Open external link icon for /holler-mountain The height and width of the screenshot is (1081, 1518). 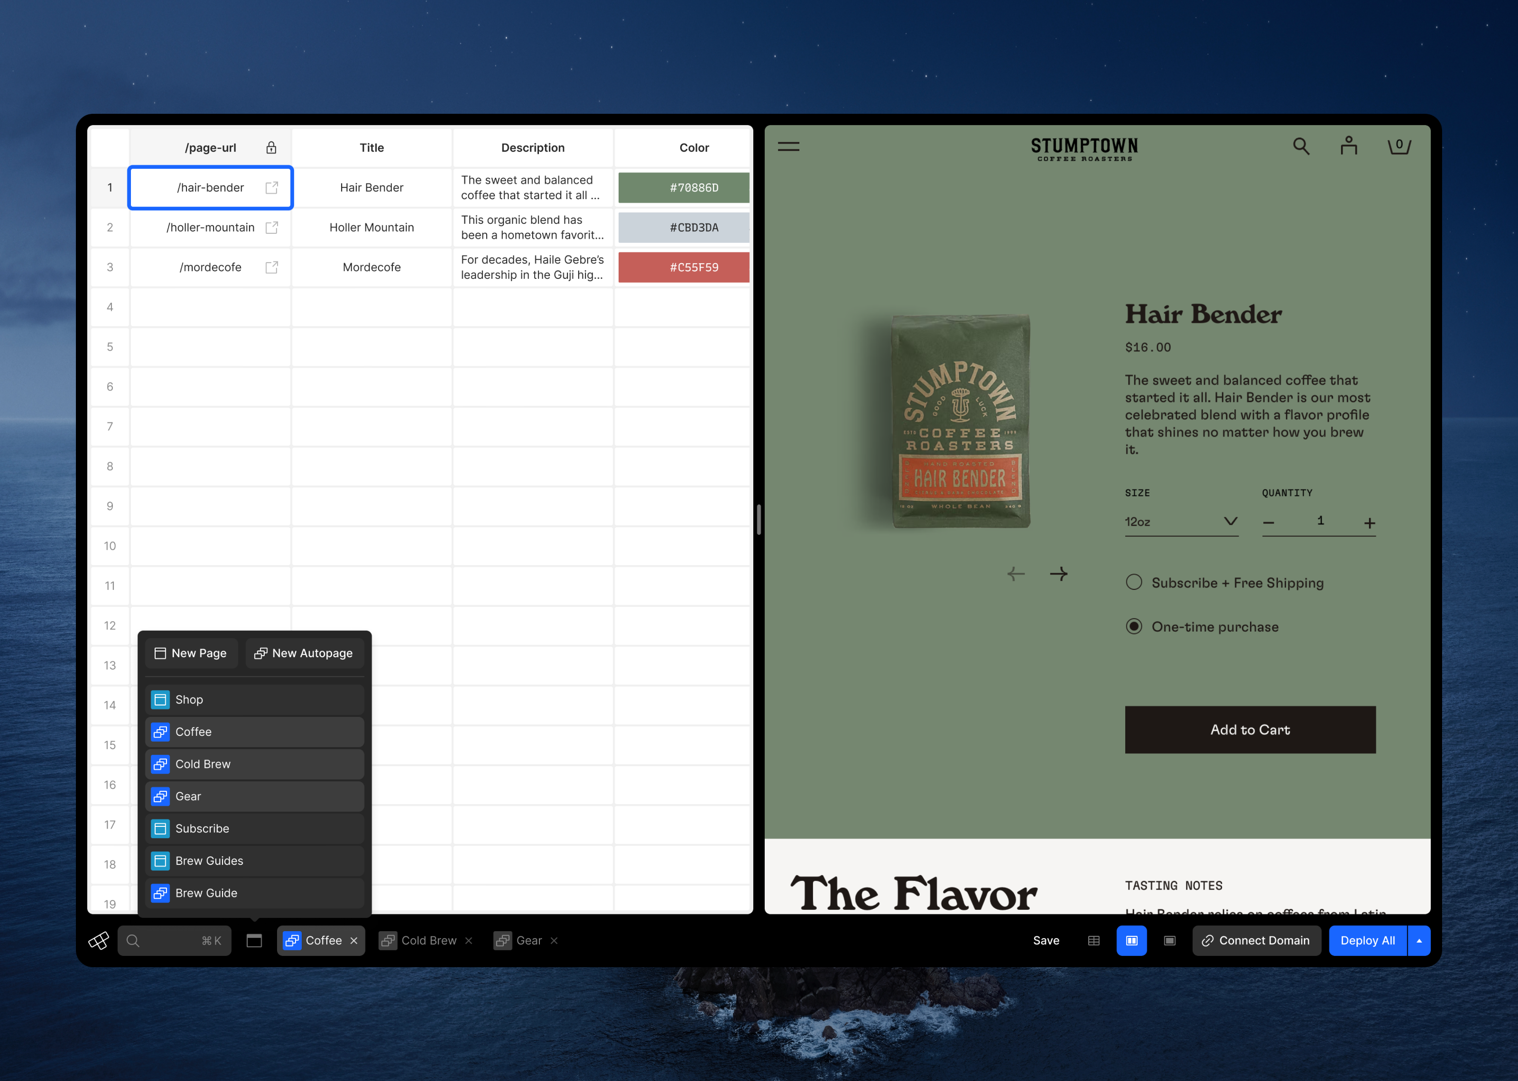(272, 228)
